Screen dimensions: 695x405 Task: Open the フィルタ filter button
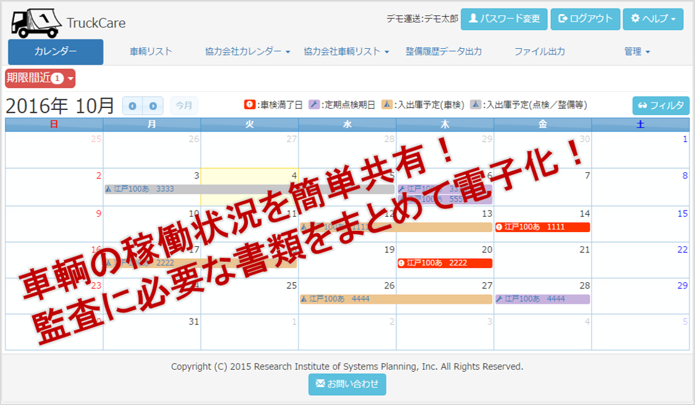660,106
